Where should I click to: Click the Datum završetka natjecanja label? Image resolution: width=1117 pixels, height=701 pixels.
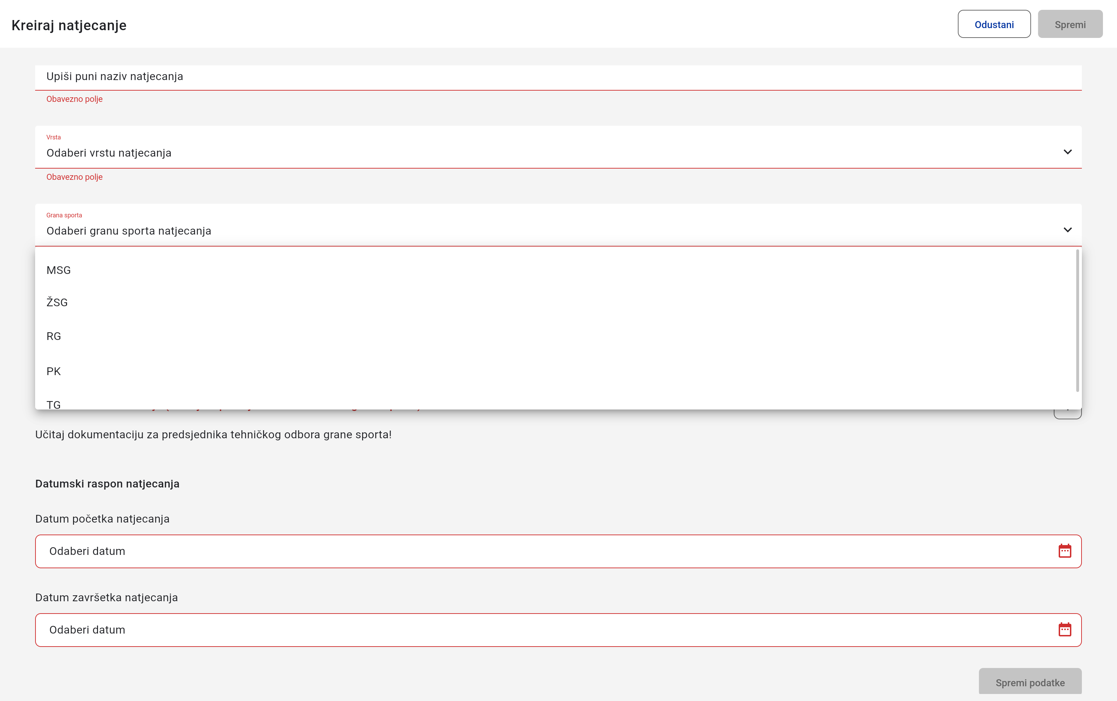(x=107, y=598)
